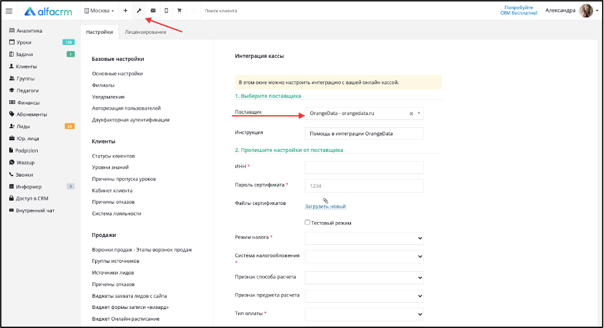Open the mail envelope icon
This screenshot has width=604, height=328.
point(153,10)
